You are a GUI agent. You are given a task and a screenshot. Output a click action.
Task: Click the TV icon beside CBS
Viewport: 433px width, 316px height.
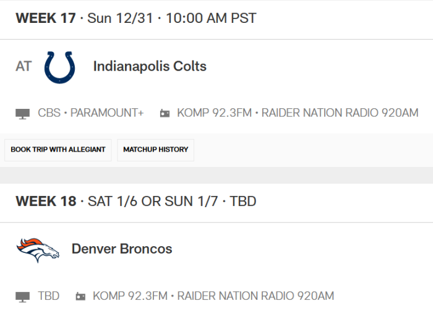pos(23,114)
